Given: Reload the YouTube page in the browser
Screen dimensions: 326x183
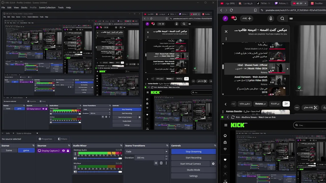Looking at the screenshot, I should pos(231,10).
